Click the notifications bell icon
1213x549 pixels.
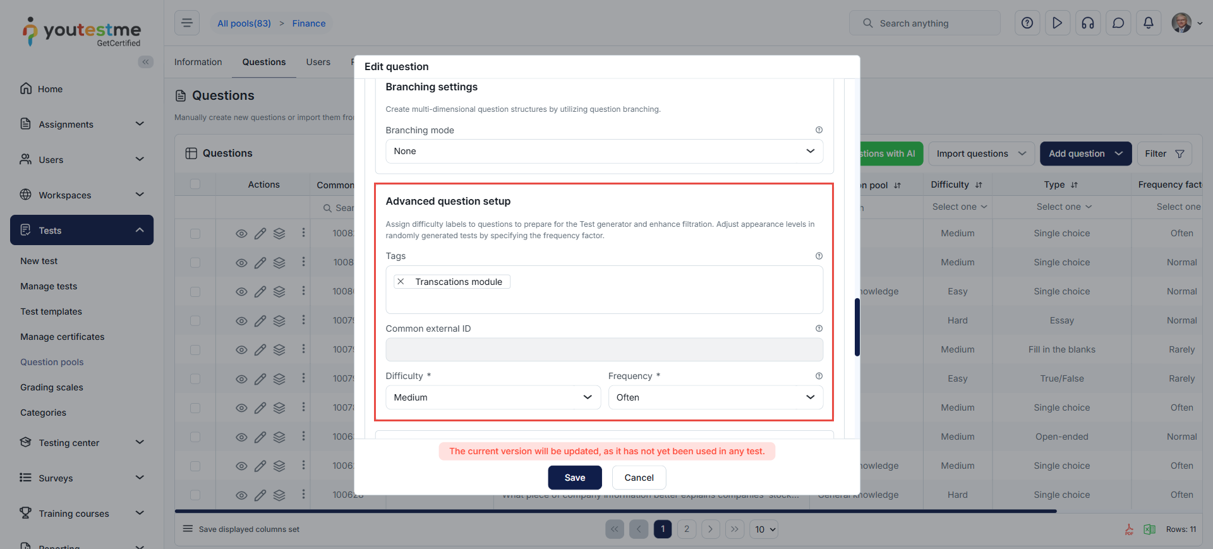click(x=1149, y=23)
